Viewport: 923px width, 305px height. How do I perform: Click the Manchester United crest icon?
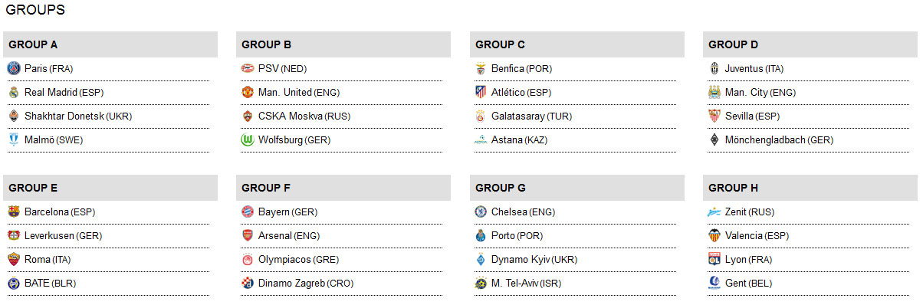click(x=247, y=93)
